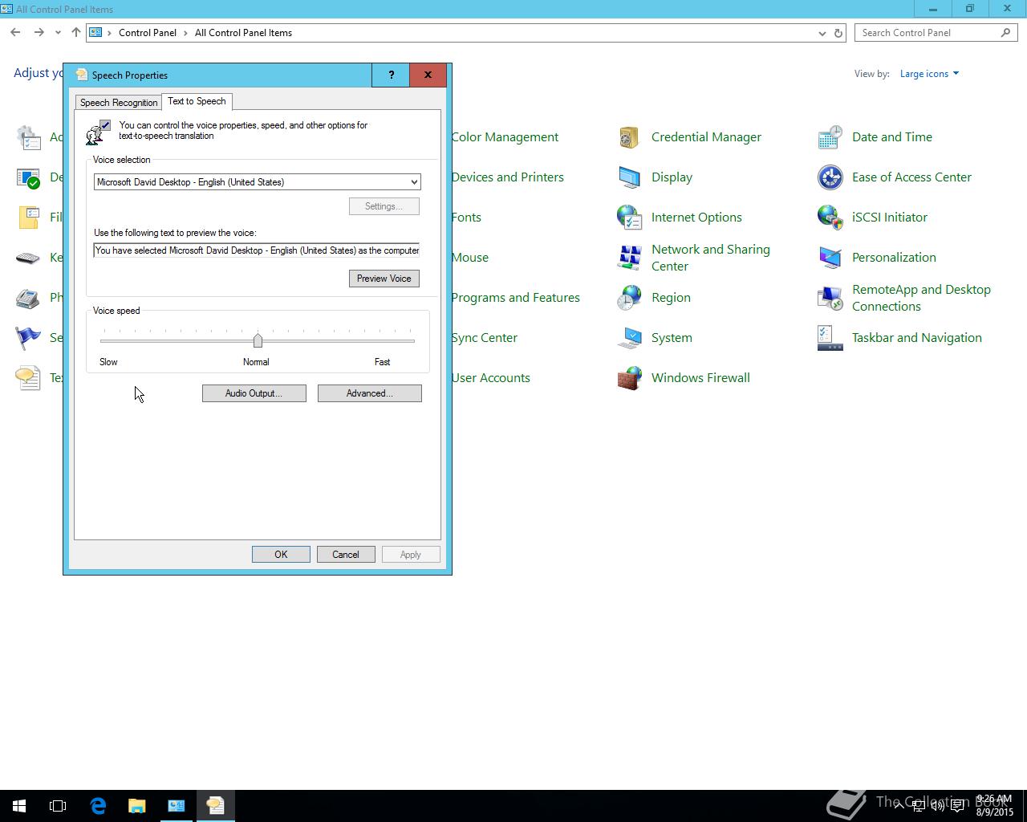The height and width of the screenshot is (822, 1027).
Task: Open the iSCSI Initiator icon
Action: point(830,218)
